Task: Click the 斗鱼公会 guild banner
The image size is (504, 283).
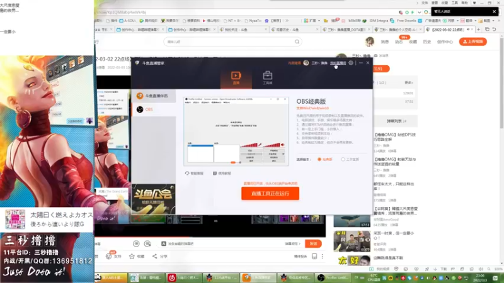Action: tap(154, 199)
